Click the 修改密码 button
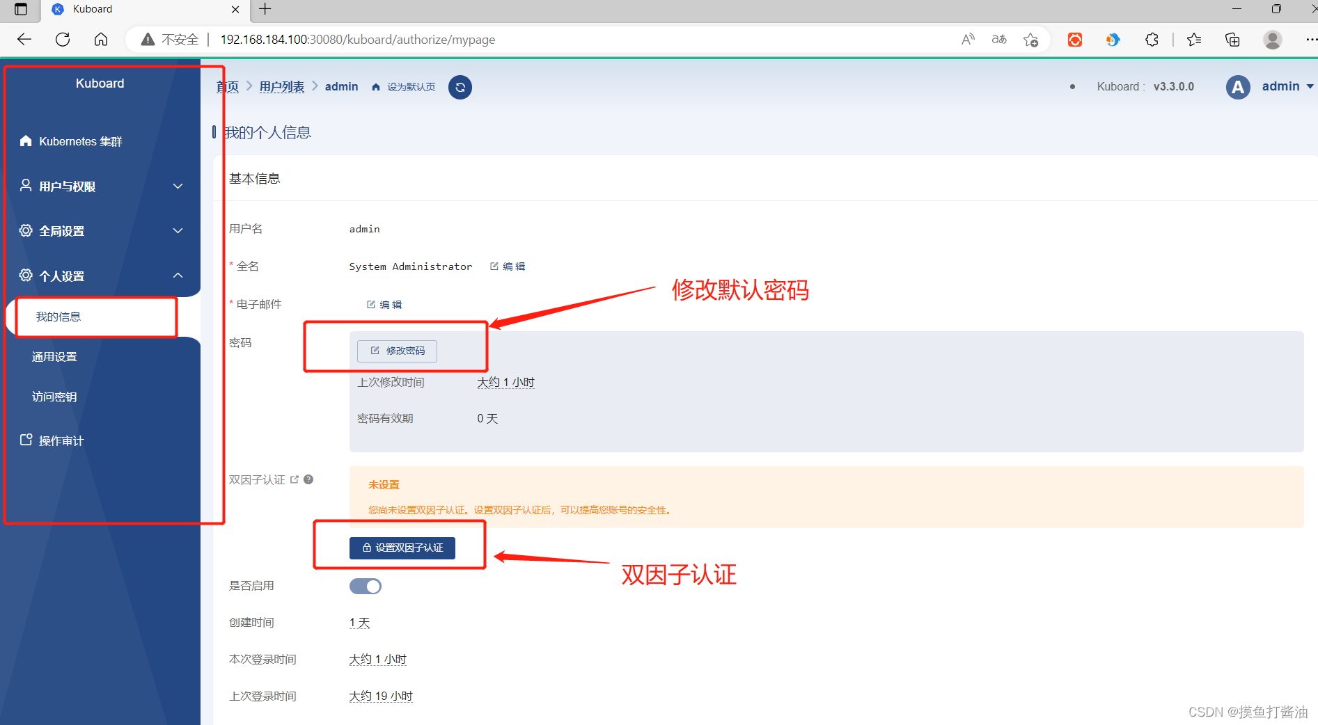 397,351
